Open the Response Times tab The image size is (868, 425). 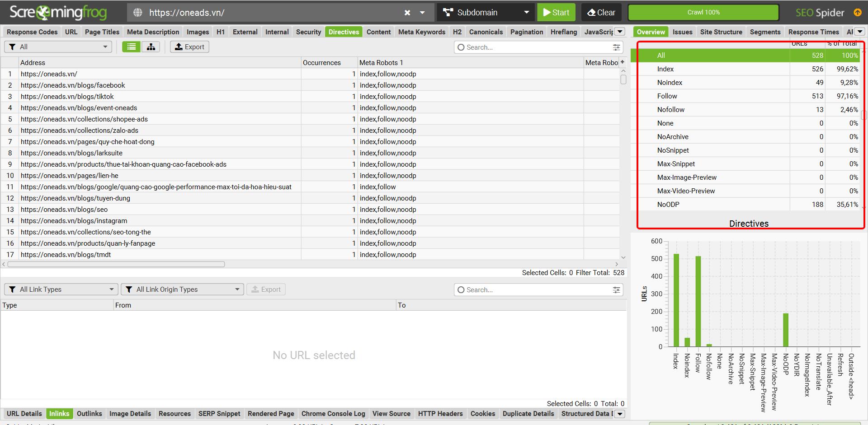coord(813,32)
